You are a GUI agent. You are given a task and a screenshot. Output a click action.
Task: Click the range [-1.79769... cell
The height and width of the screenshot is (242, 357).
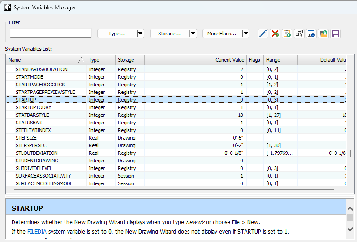tap(280, 153)
